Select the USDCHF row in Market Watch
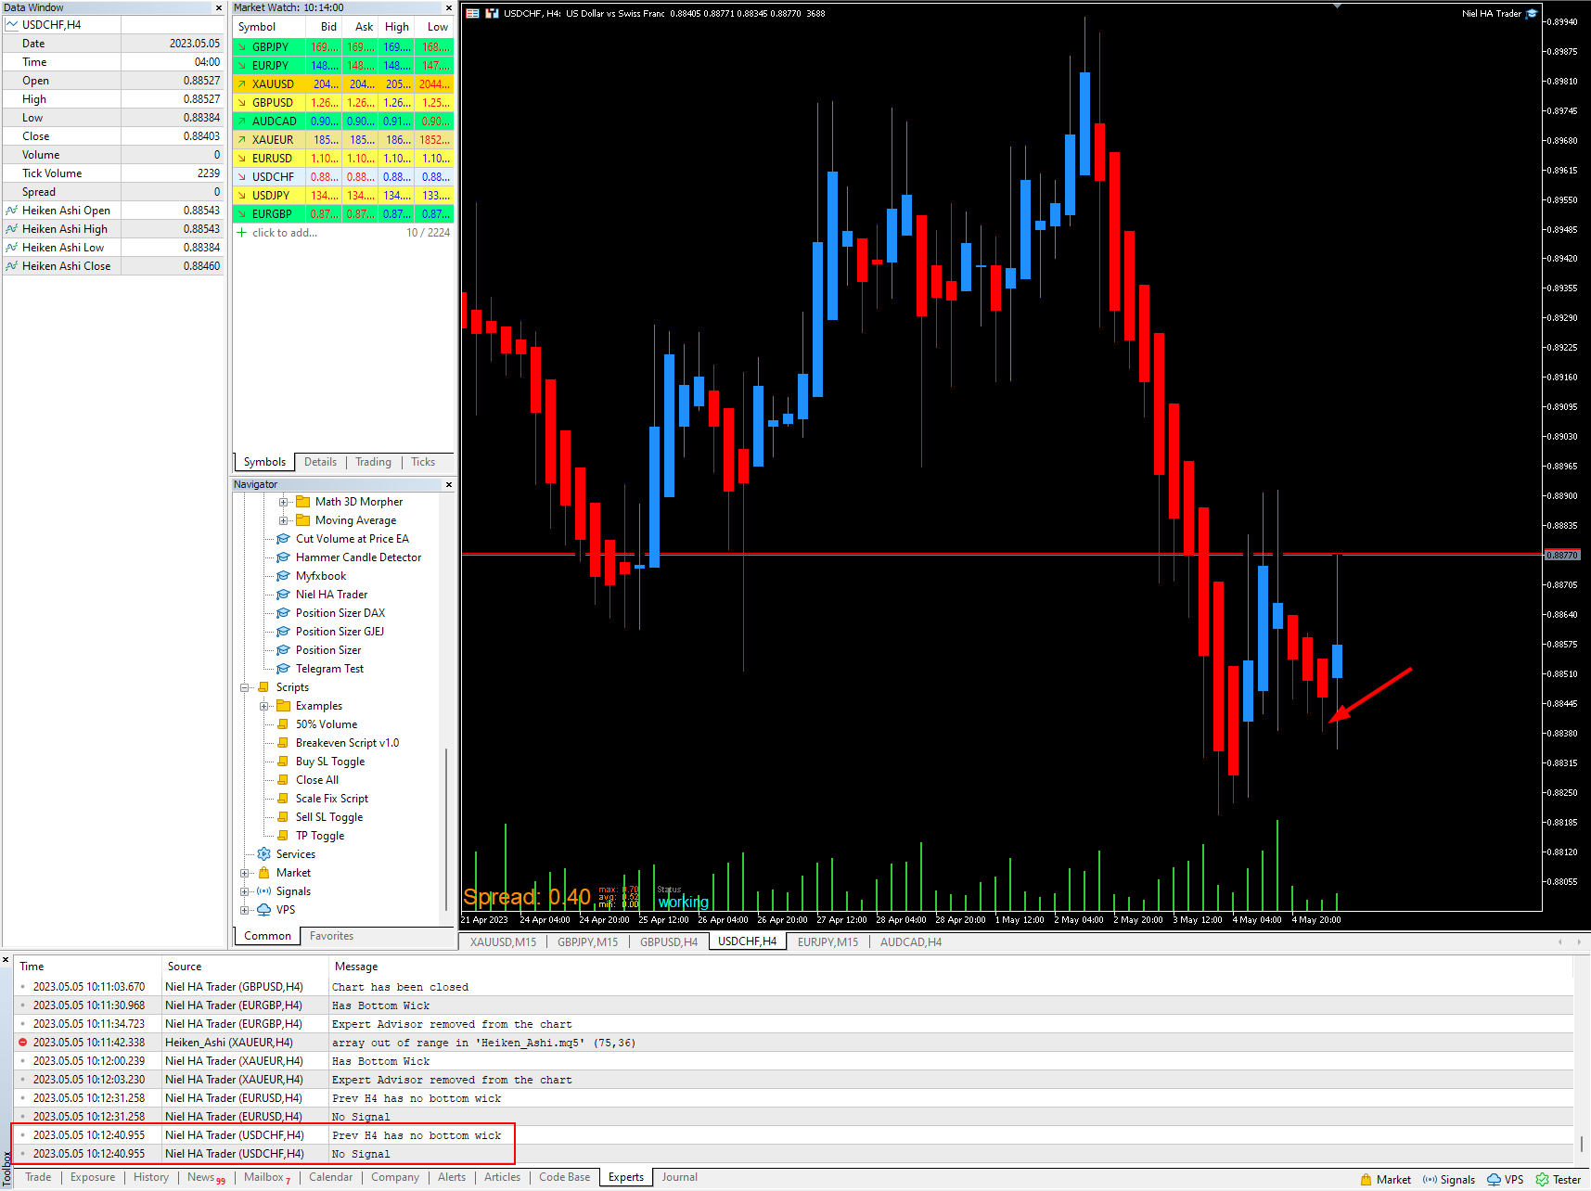 tap(343, 177)
